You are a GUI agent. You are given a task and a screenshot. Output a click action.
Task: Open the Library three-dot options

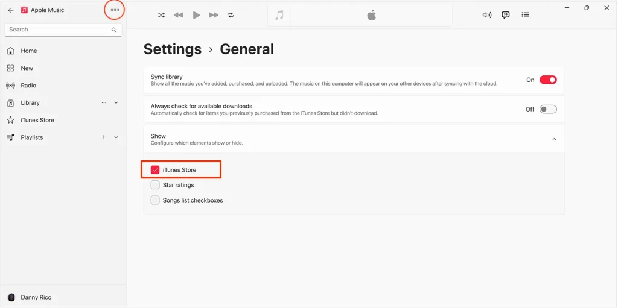pyautogui.click(x=104, y=103)
